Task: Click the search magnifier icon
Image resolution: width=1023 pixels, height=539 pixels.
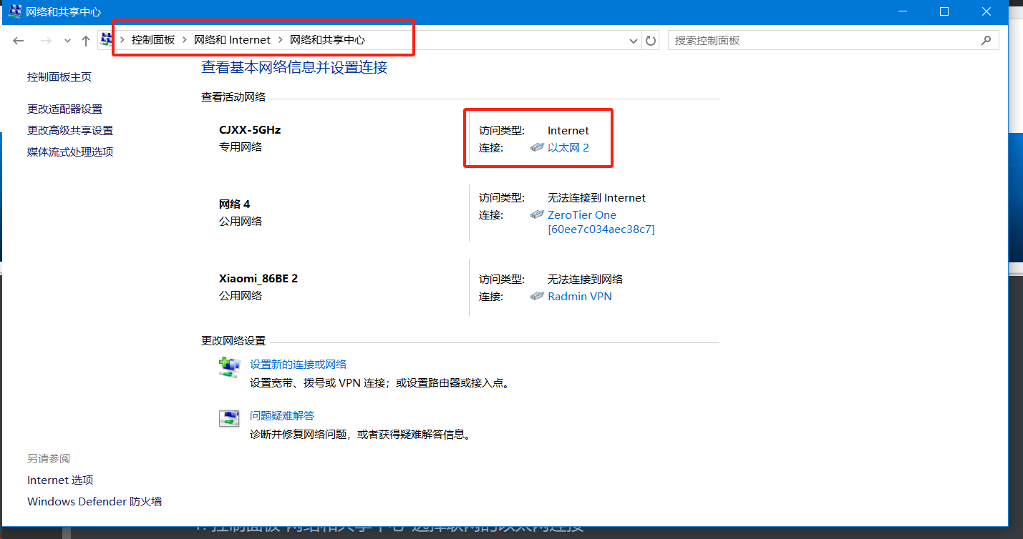Action: point(986,40)
